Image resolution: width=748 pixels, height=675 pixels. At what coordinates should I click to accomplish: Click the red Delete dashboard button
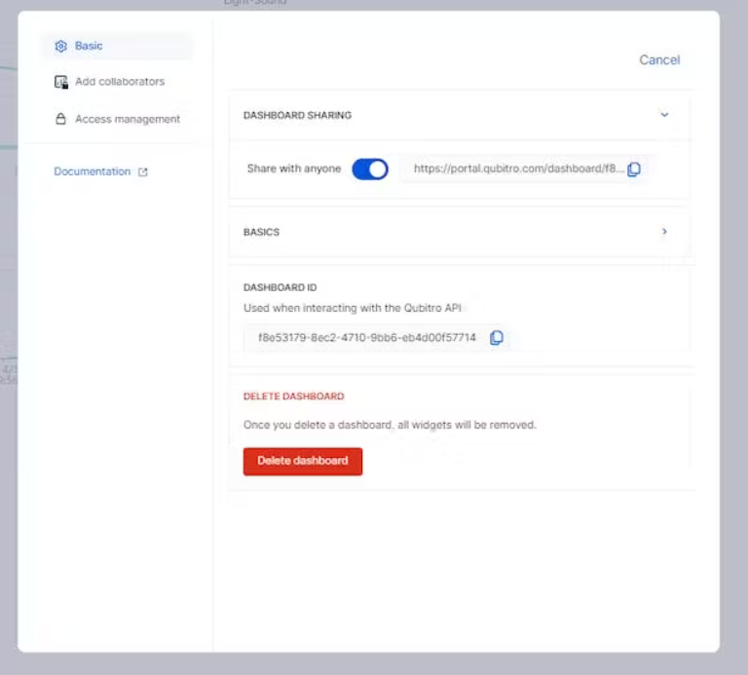[x=303, y=462]
